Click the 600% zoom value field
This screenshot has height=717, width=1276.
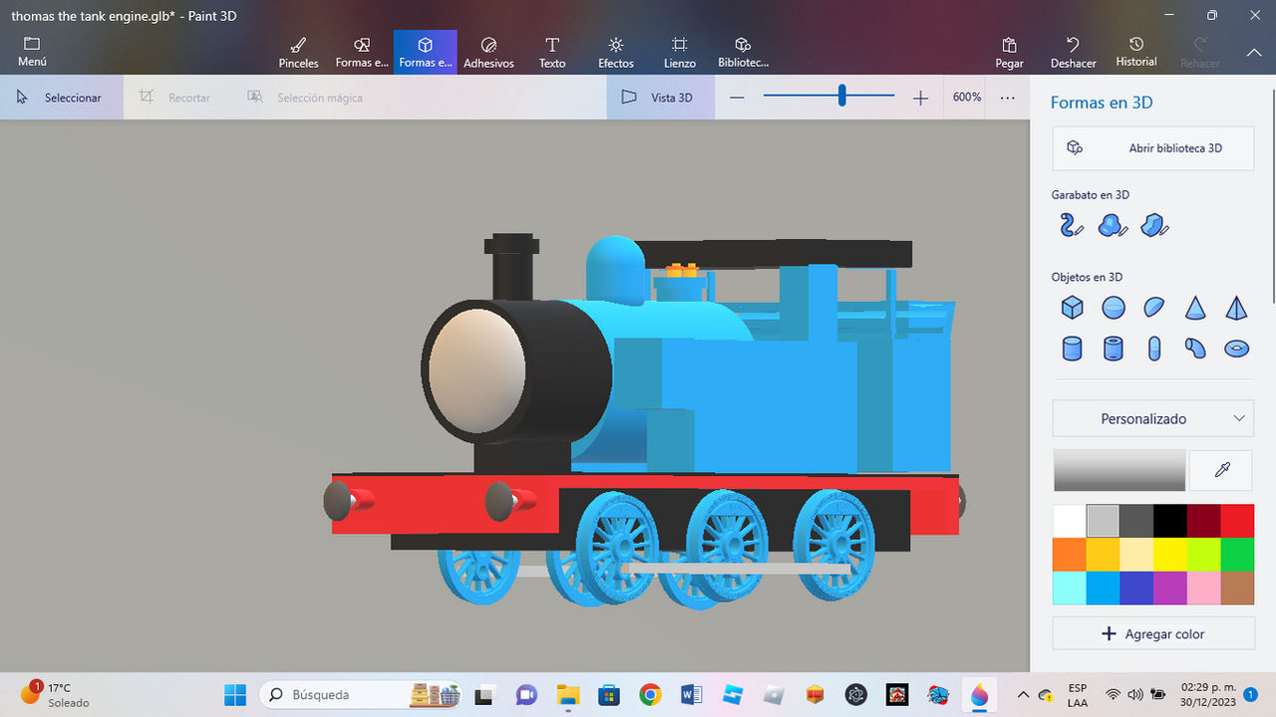tap(966, 98)
